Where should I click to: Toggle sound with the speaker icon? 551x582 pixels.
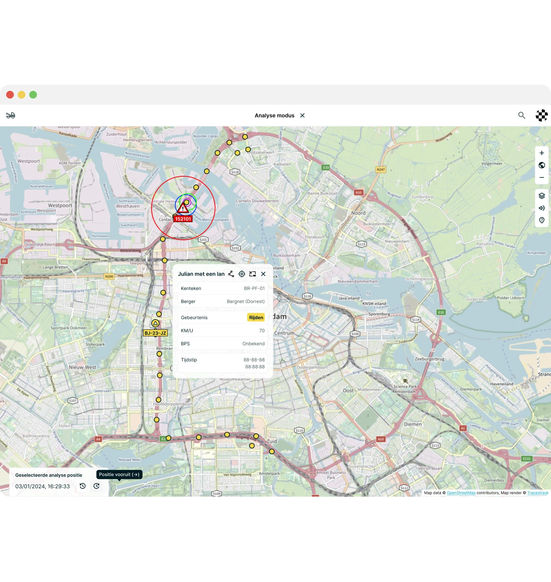(x=541, y=208)
